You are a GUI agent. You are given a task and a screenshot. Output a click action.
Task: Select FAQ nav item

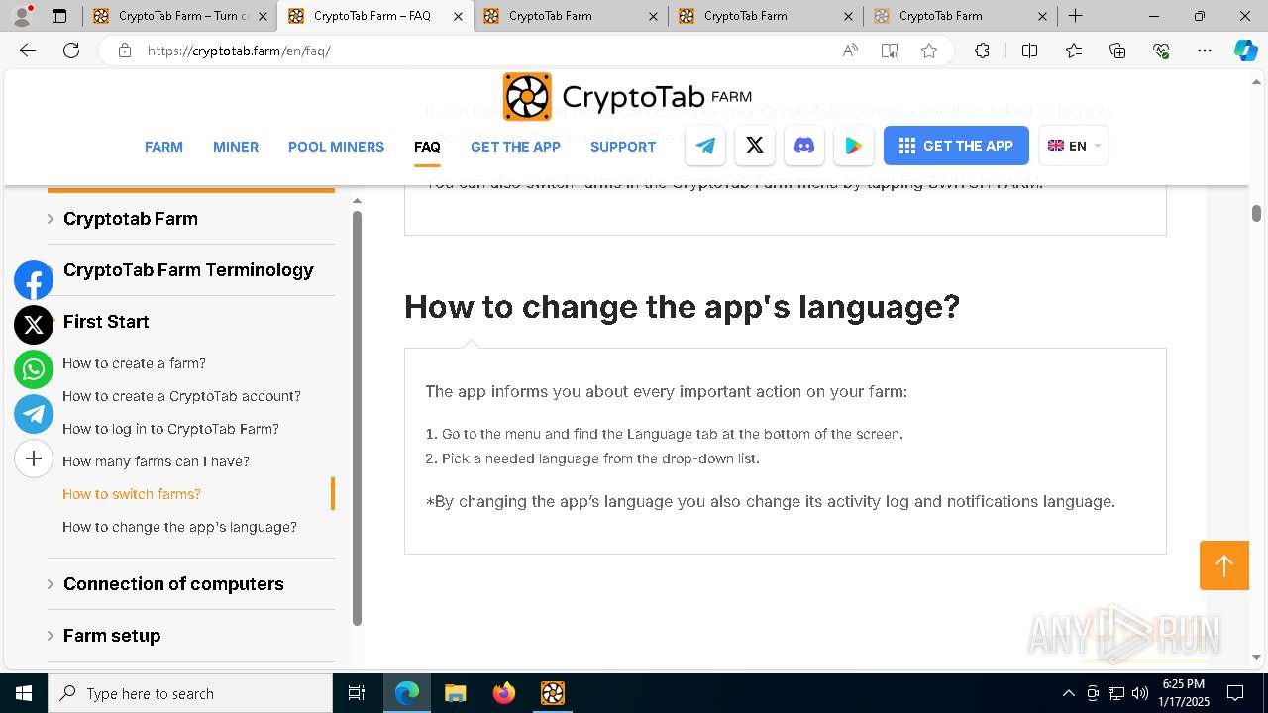(x=427, y=147)
